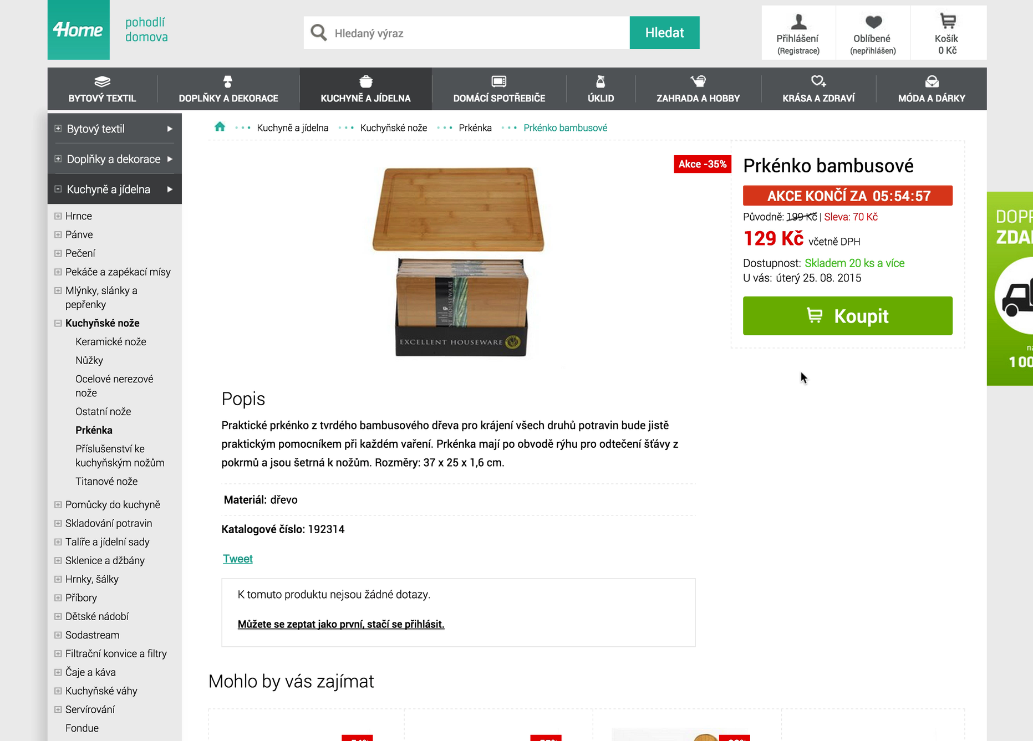
Task: Expand the Hrnce category plus box
Action: 58,216
